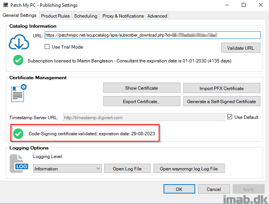The width and height of the screenshot is (269, 204).
Task: Maximize the Publishing Settings window
Action: 244,5
